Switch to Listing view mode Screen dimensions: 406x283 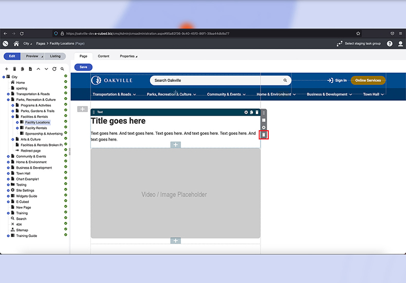[55, 56]
